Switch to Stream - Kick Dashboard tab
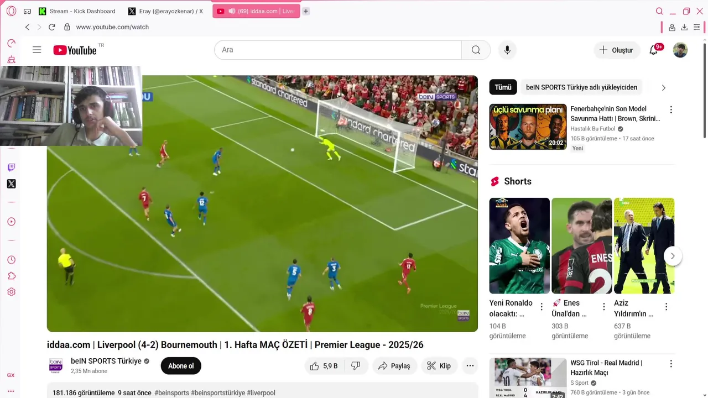This screenshot has width=708, height=398. click(x=77, y=11)
